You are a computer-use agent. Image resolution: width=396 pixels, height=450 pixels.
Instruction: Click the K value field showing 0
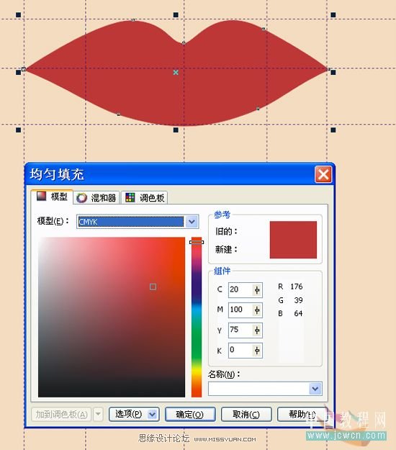point(240,350)
